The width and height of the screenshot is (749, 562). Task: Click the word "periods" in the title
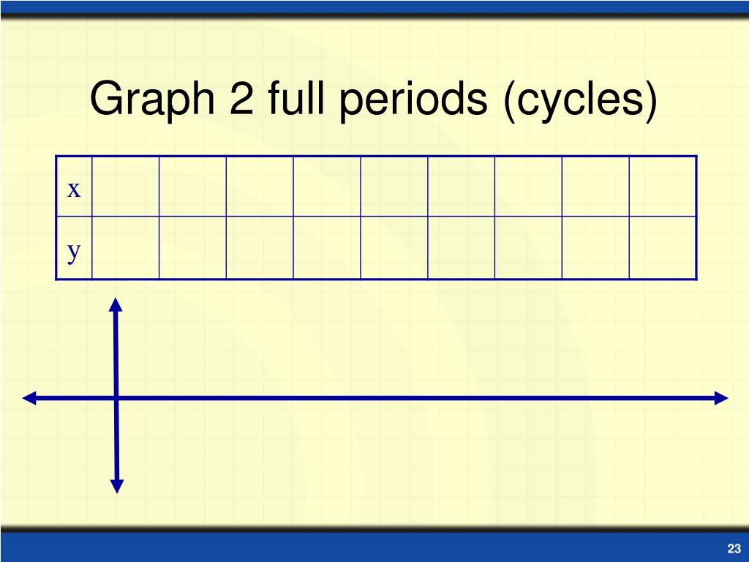(x=414, y=100)
